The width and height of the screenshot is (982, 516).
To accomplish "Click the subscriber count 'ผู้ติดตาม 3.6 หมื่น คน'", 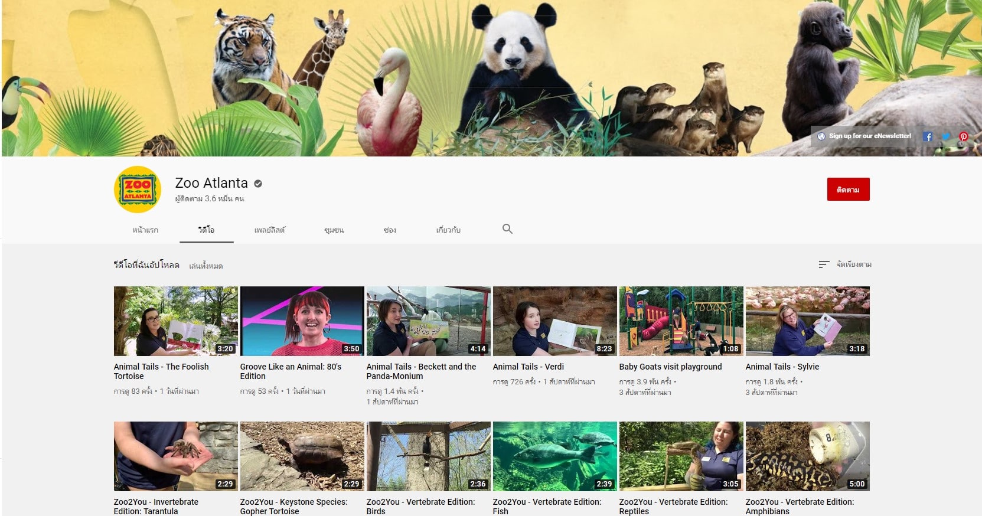I will pyautogui.click(x=210, y=199).
